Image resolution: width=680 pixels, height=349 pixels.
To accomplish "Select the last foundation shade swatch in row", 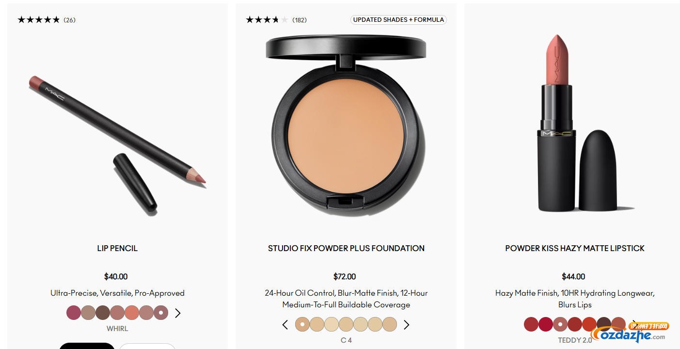I will click(x=390, y=324).
